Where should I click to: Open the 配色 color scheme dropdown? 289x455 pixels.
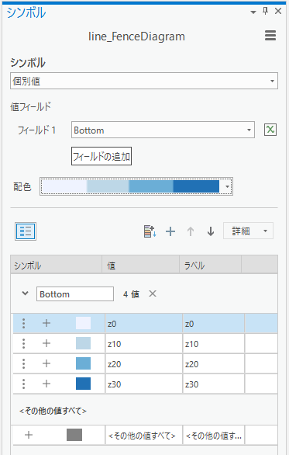136,186
